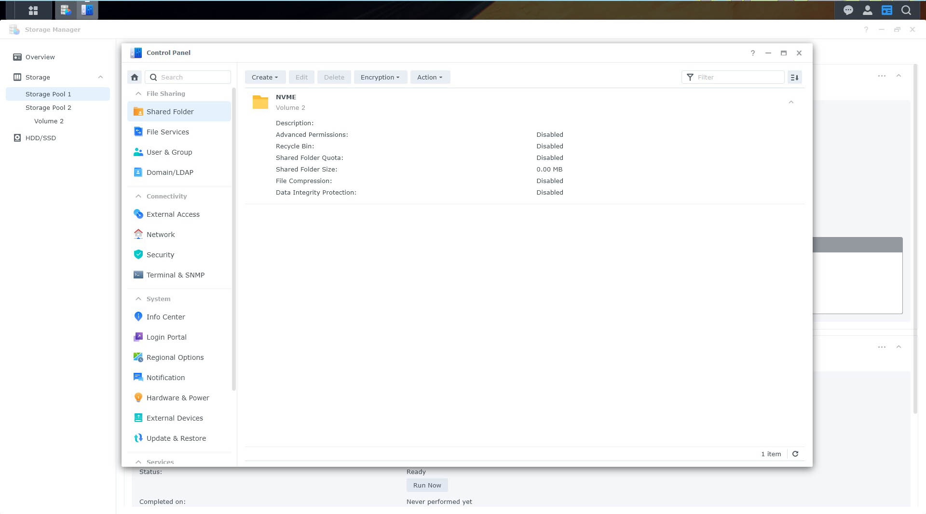The image size is (926, 514).
Task: Switch to Storage Manager taskbar icon
Action: (x=66, y=10)
